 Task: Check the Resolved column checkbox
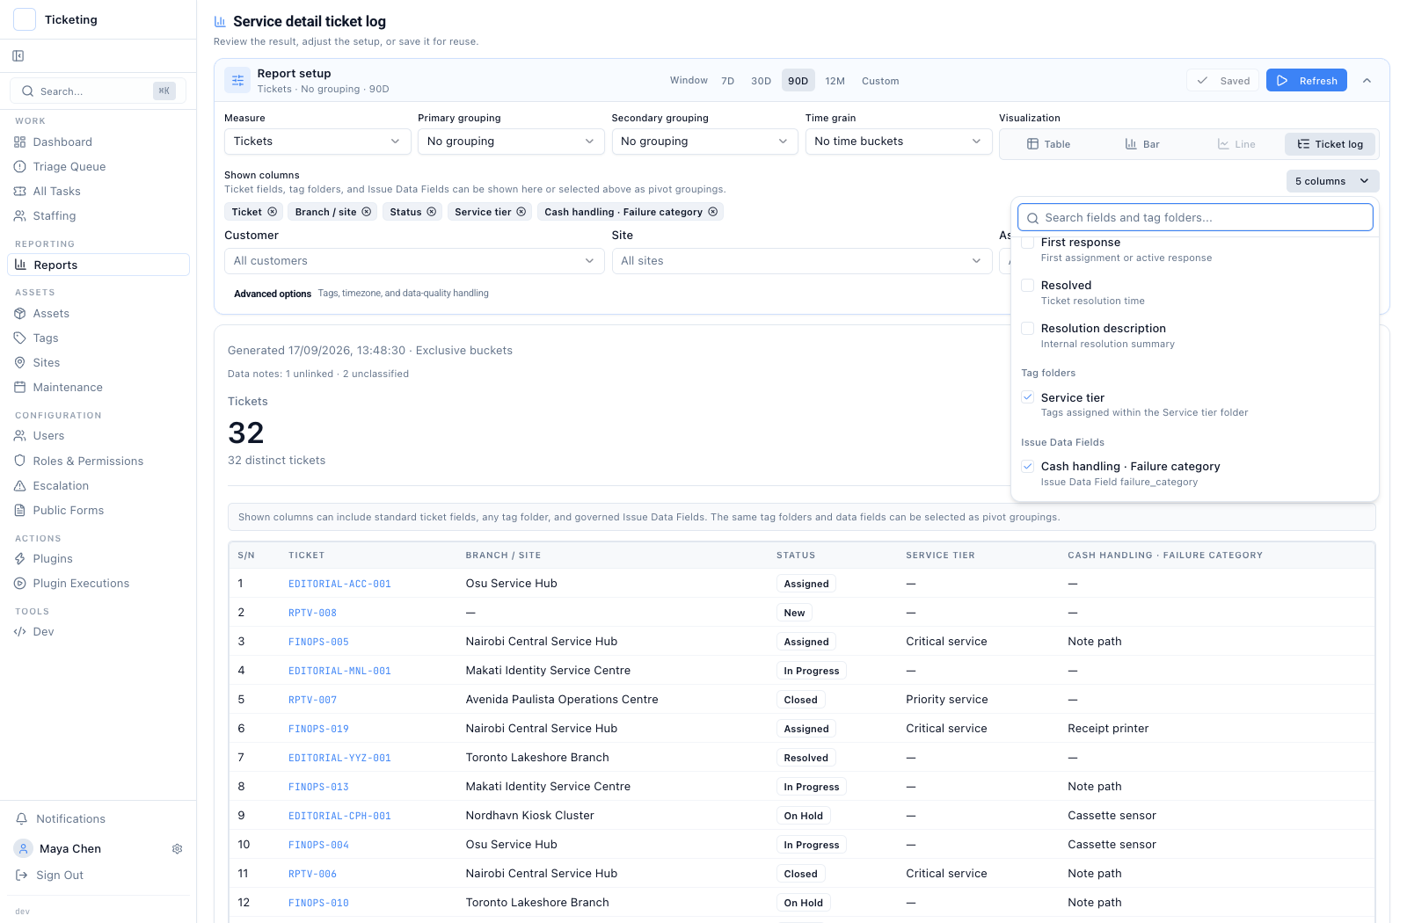(1027, 286)
